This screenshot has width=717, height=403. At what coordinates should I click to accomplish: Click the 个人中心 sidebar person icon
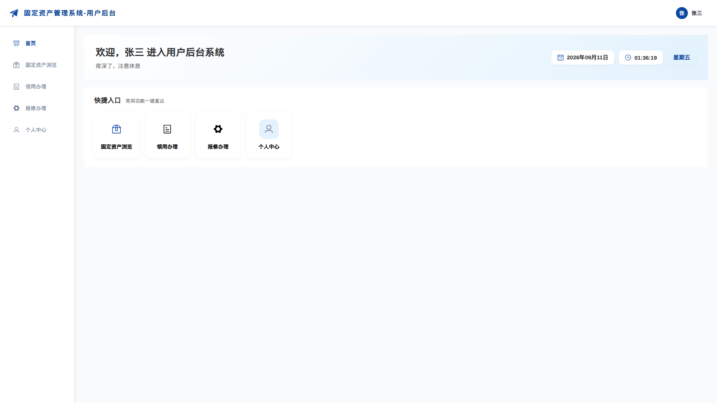16,130
